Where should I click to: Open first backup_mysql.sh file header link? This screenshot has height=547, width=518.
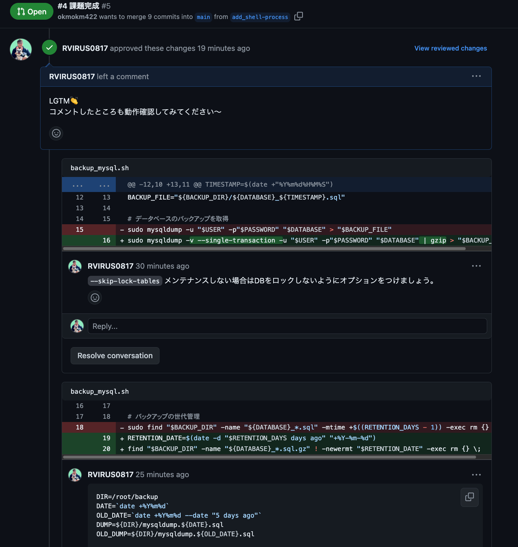(x=100, y=168)
